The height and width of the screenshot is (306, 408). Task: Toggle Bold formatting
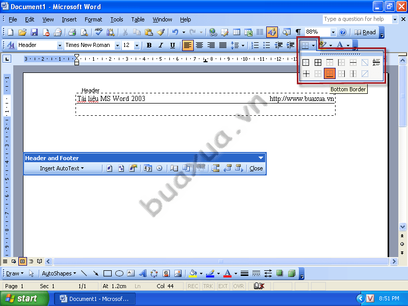click(x=149, y=45)
